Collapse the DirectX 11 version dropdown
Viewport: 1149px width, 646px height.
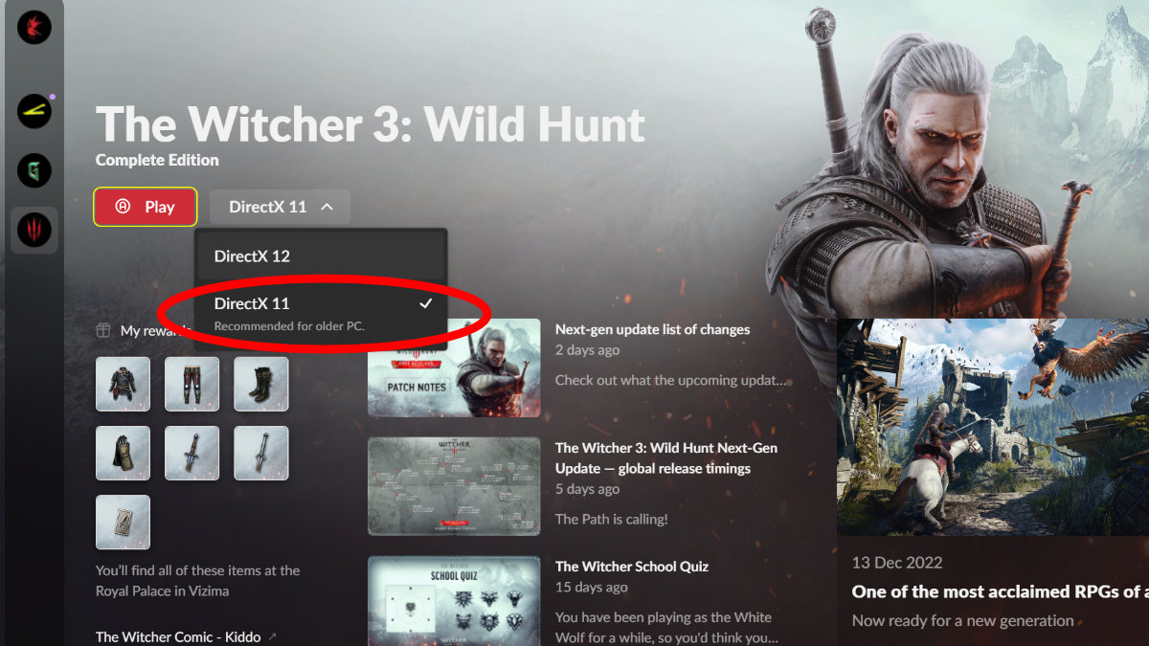(281, 207)
